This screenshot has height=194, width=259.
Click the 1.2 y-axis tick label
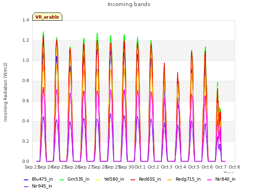[x=25, y=40]
